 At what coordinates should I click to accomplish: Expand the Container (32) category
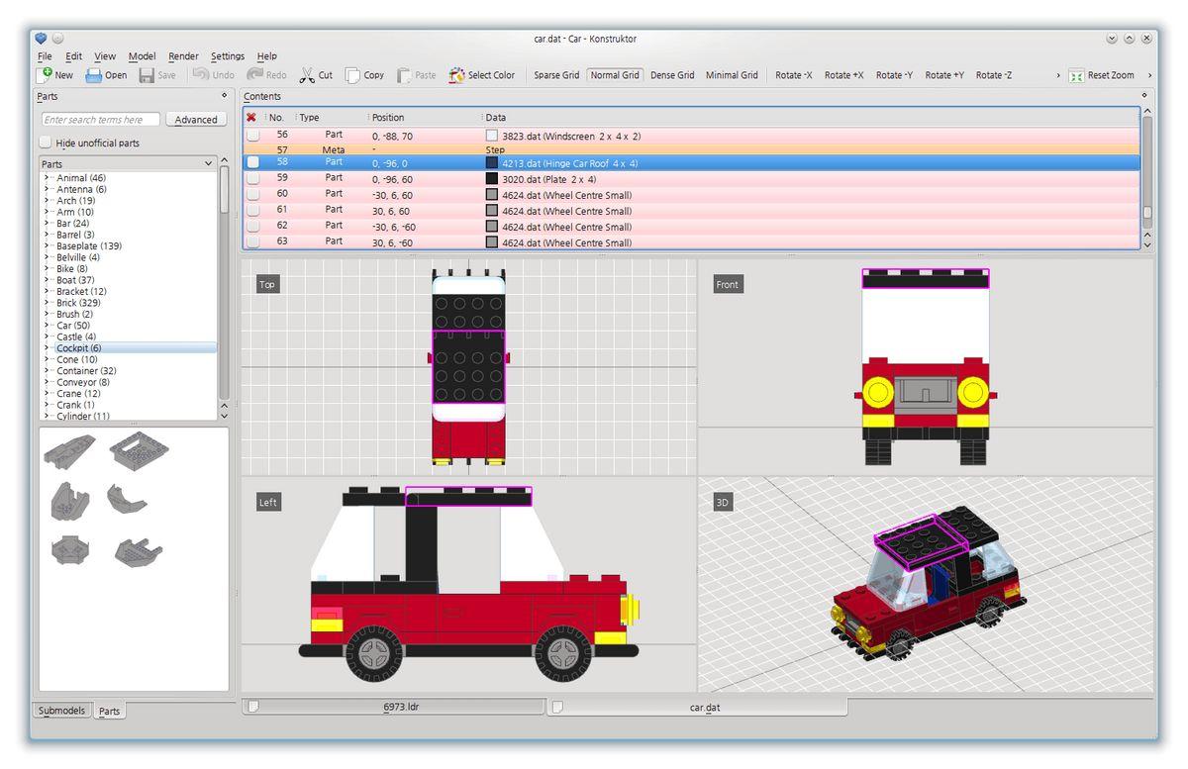point(46,371)
